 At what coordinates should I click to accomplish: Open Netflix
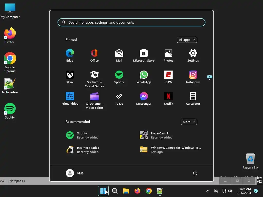(x=168, y=98)
